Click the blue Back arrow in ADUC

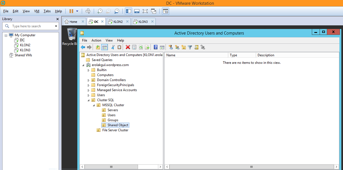pos(83,47)
